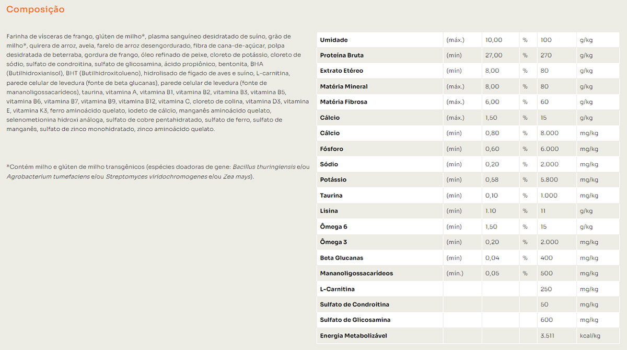
Task: Select the Taurina row label
Action: [331, 196]
